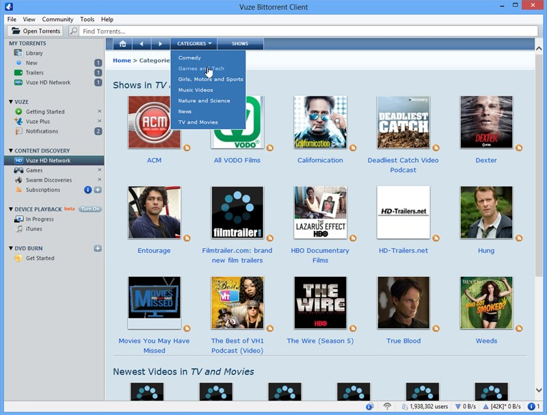Click the search magnifier icon
The height and width of the screenshot is (415, 547).
[74, 31]
